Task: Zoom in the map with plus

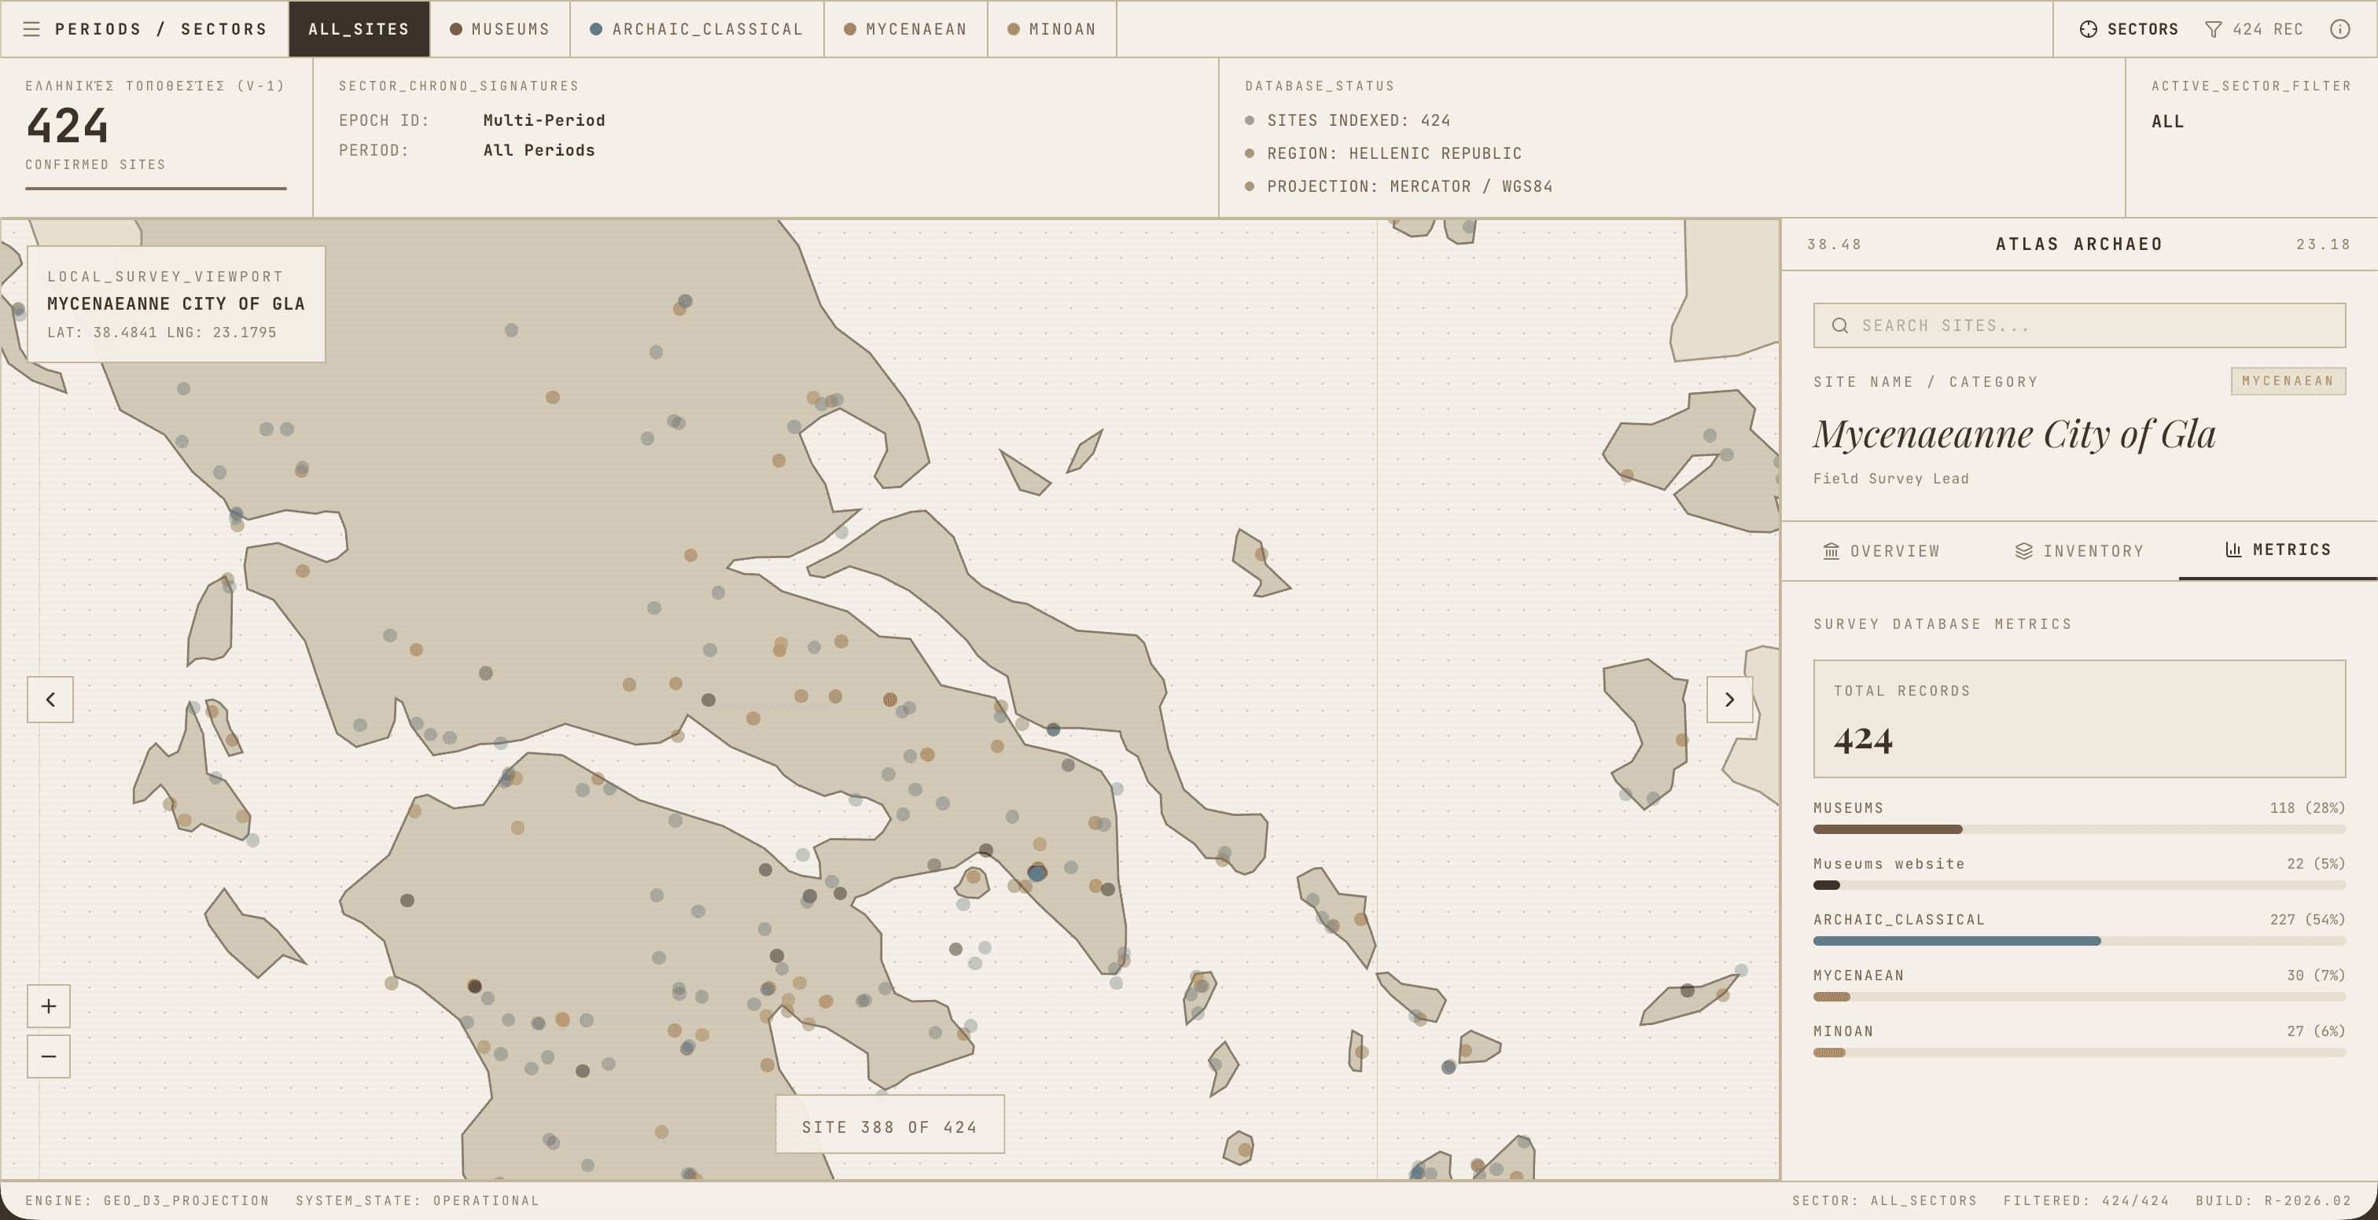Action: (49, 1006)
